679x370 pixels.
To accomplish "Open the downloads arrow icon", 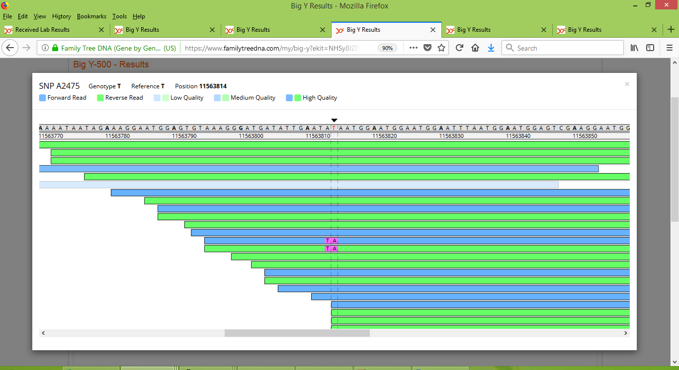I will pos(491,48).
